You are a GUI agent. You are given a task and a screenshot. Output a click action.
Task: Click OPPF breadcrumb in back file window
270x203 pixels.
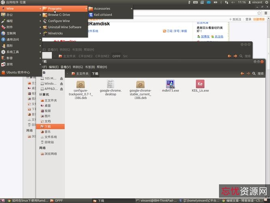point(117,56)
